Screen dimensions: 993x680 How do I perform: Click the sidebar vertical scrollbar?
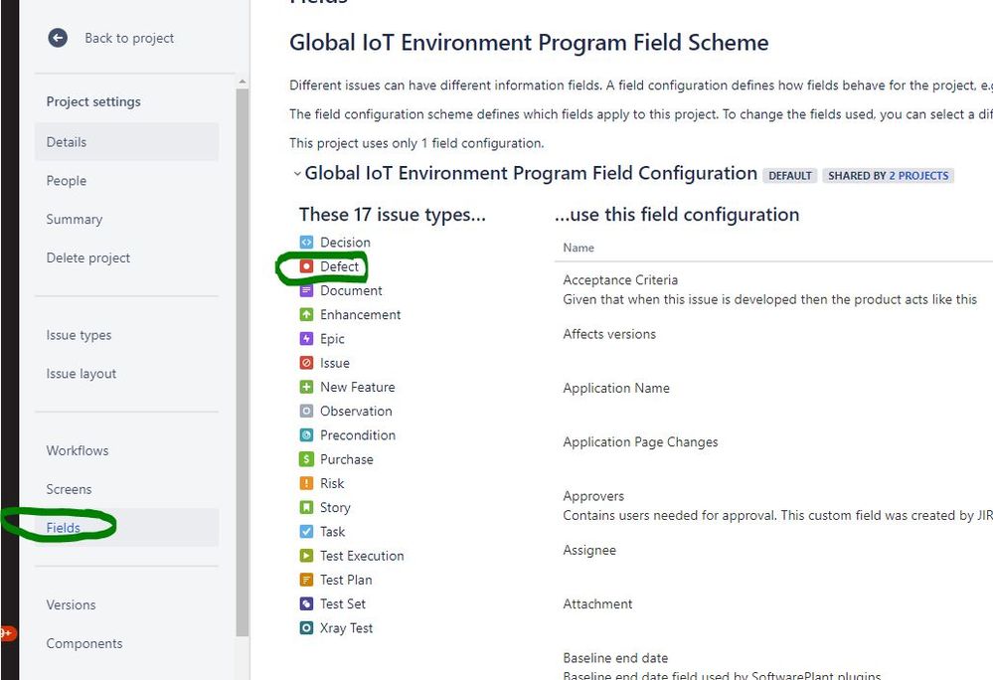242,361
